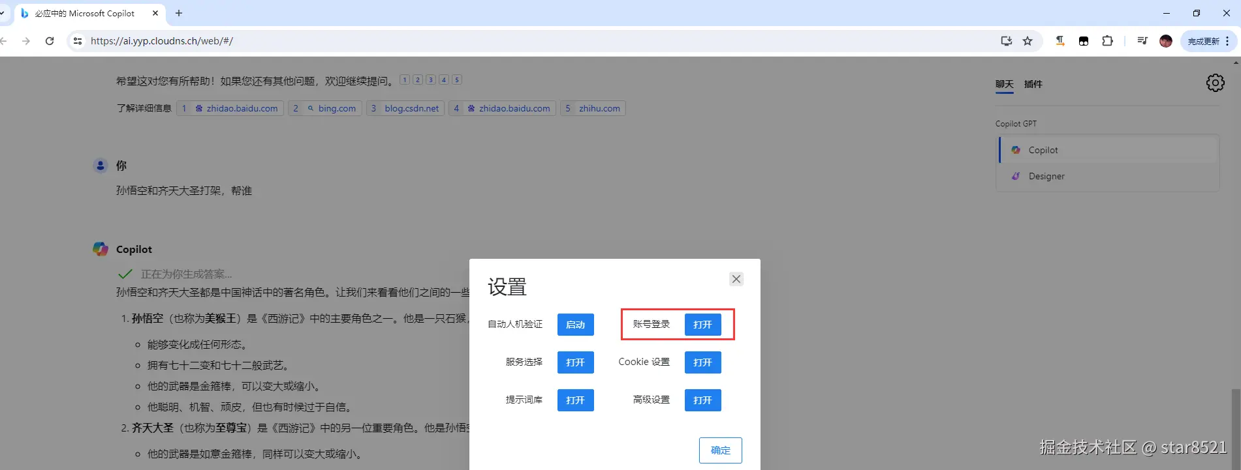Open the browser extensions puzzle icon

pos(1107,41)
